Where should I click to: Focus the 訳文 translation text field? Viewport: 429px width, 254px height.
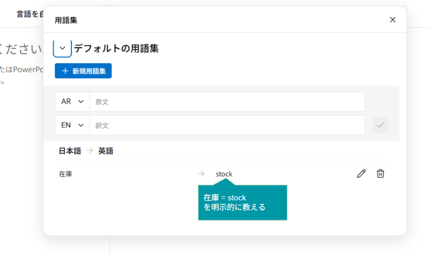click(x=227, y=125)
